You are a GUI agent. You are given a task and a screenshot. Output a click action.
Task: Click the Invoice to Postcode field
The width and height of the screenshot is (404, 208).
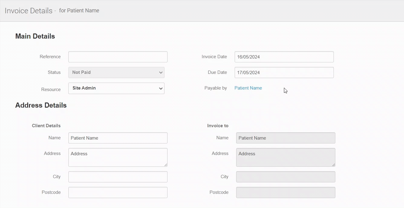(285, 192)
